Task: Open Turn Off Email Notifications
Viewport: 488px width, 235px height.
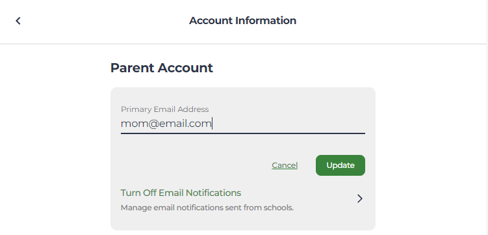Action: [181, 193]
